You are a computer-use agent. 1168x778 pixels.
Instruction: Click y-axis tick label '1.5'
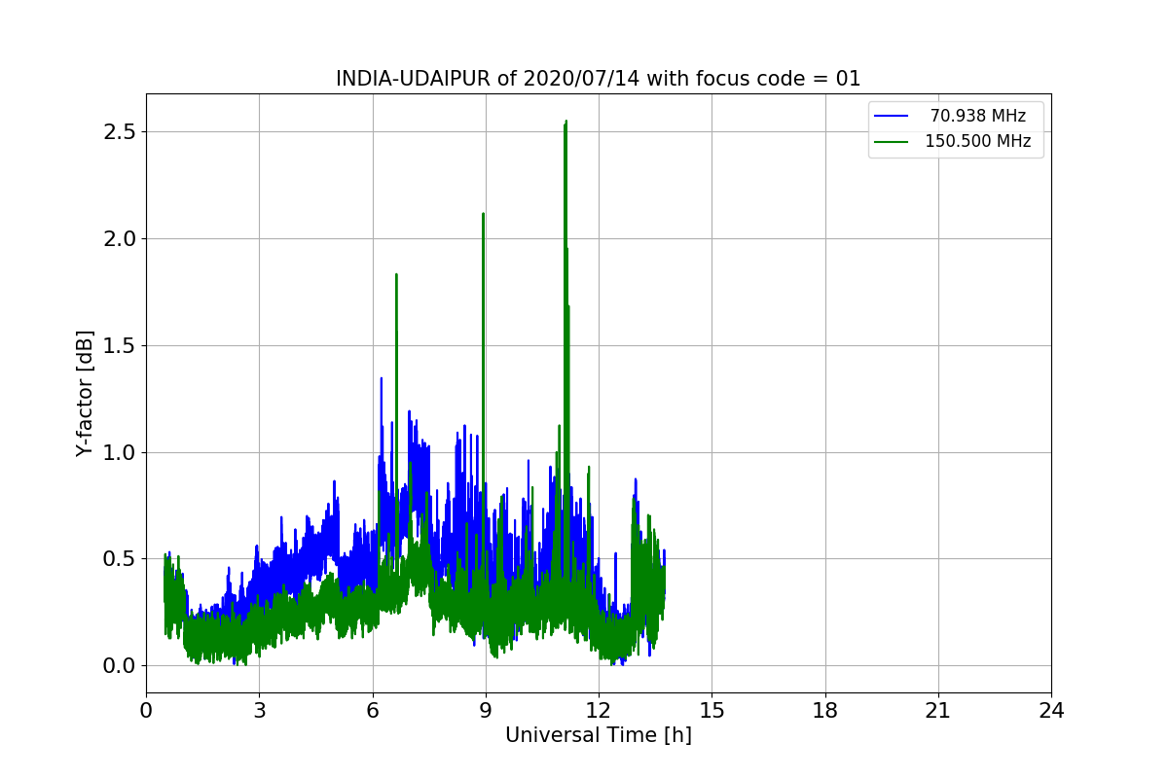tap(118, 345)
